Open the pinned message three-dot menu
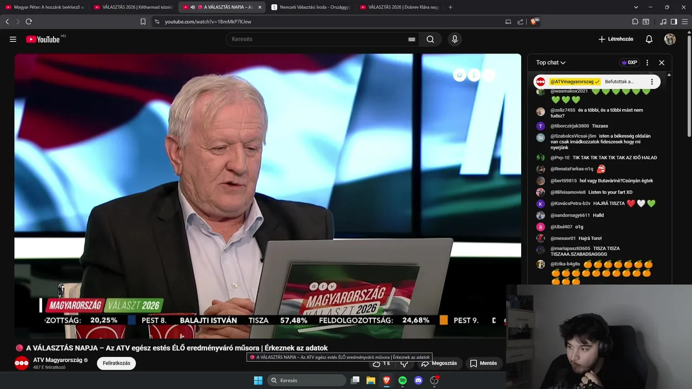 tap(652, 82)
